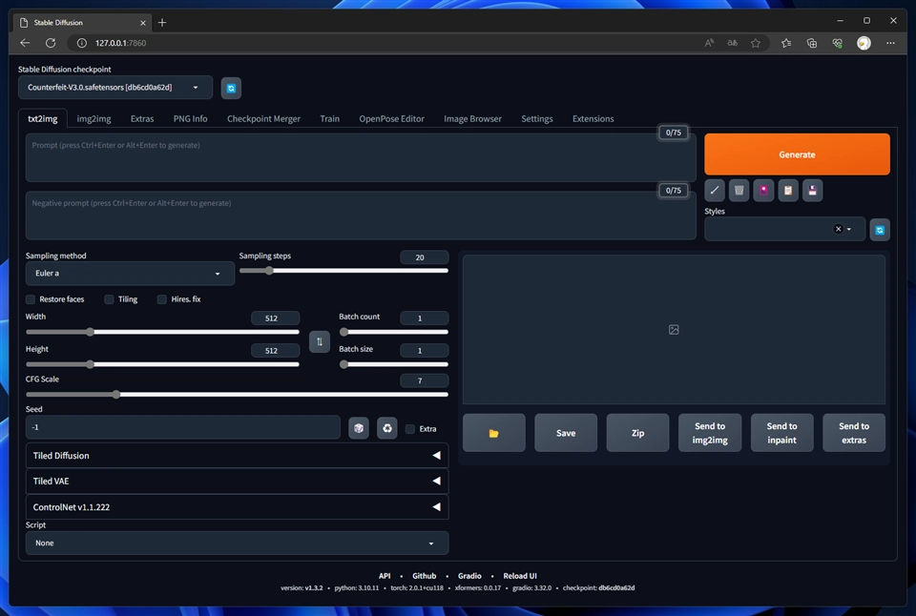
Task: Expand the Tiled VAE section
Action: point(238,482)
